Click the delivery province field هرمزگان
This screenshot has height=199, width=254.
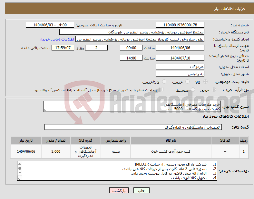180,67
